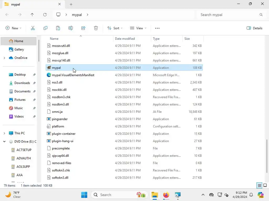Open Copilot preview in taskbar
The height and width of the screenshot is (201, 269).
click(x=261, y=195)
